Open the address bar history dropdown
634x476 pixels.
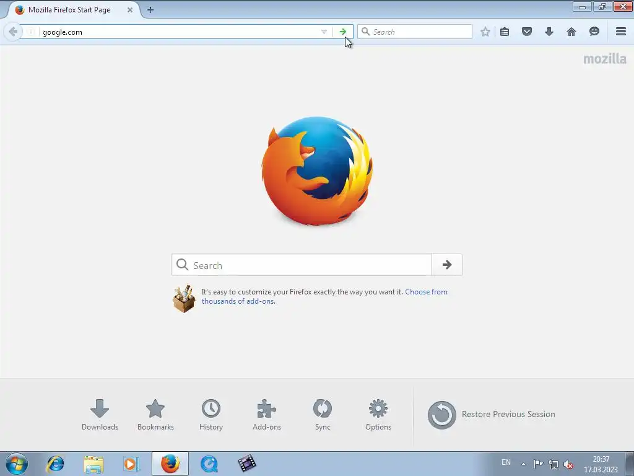[x=324, y=32]
